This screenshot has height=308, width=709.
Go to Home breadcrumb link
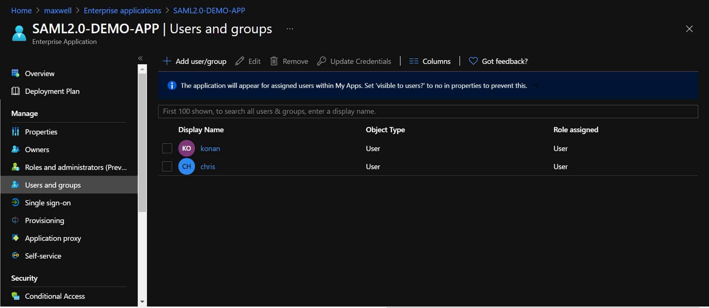pyautogui.click(x=21, y=10)
